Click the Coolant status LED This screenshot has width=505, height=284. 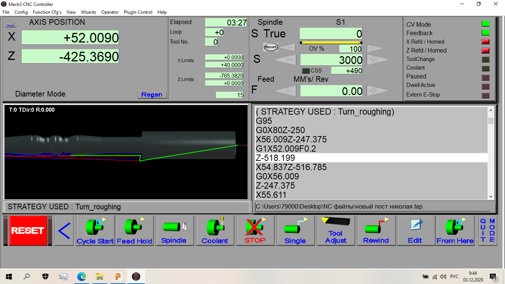tap(485, 68)
